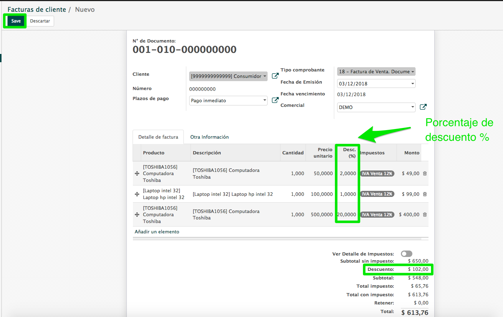Switch to Otra Información tab

coord(209,137)
